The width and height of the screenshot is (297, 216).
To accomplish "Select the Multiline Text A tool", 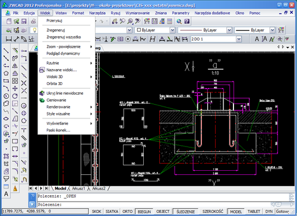I will point(6,194).
